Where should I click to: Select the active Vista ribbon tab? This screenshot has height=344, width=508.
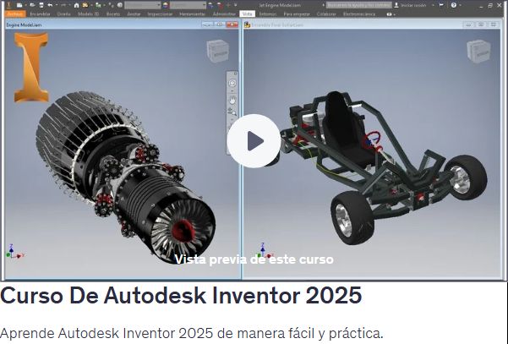(247, 14)
